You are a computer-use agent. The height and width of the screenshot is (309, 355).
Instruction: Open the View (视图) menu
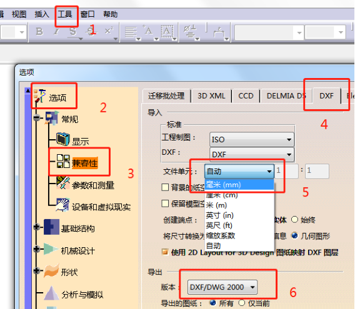click(x=19, y=14)
